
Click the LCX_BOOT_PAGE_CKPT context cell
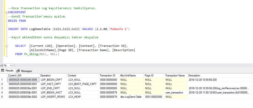pyautogui.click(x=83, y=84)
